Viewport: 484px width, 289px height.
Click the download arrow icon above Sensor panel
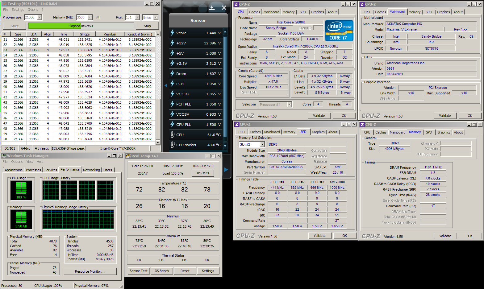(x=212, y=8)
